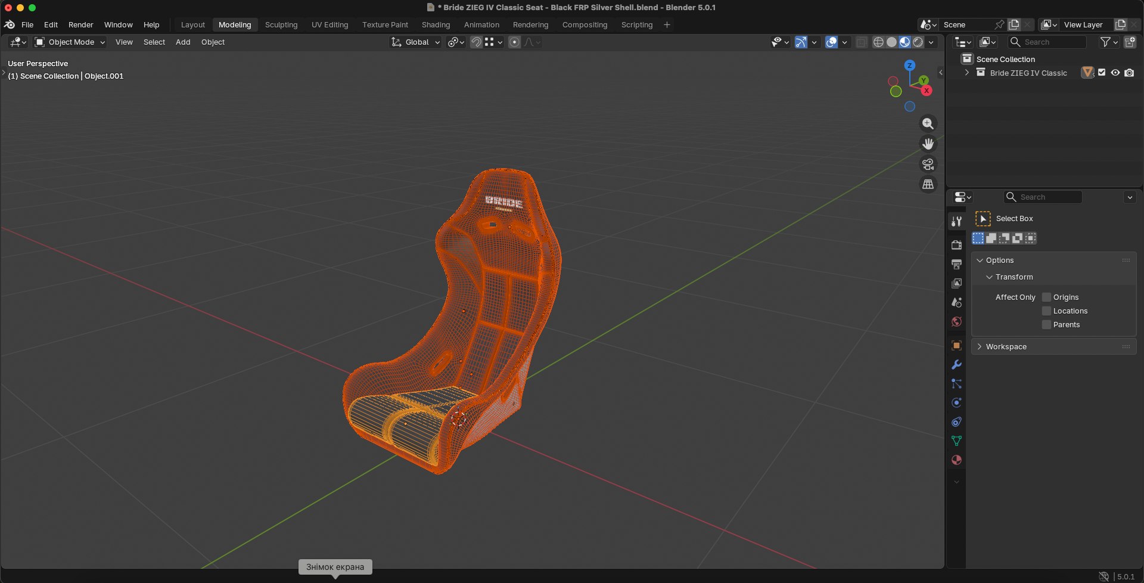Open the Render menu
The height and width of the screenshot is (583, 1144).
coord(80,24)
